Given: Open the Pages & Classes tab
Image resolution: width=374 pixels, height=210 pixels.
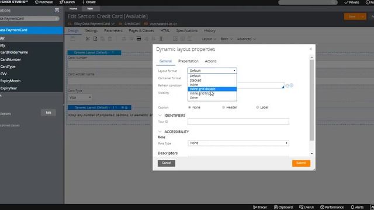Looking at the screenshot, I should [x=141, y=30].
